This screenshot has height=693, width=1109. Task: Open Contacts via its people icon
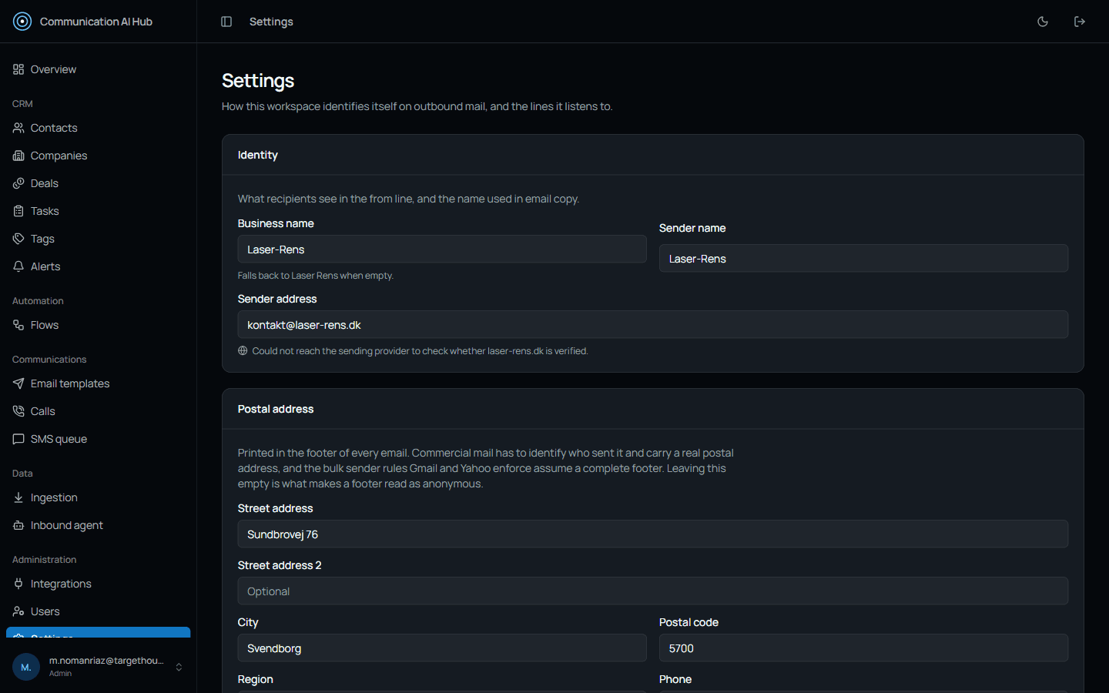[x=18, y=128]
